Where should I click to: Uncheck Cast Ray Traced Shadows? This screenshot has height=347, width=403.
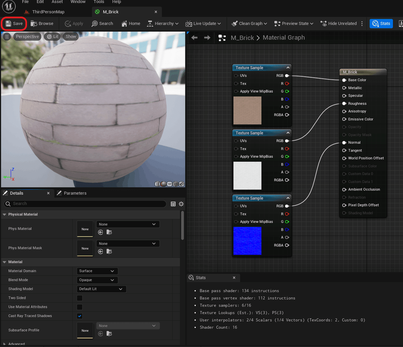(80, 316)
